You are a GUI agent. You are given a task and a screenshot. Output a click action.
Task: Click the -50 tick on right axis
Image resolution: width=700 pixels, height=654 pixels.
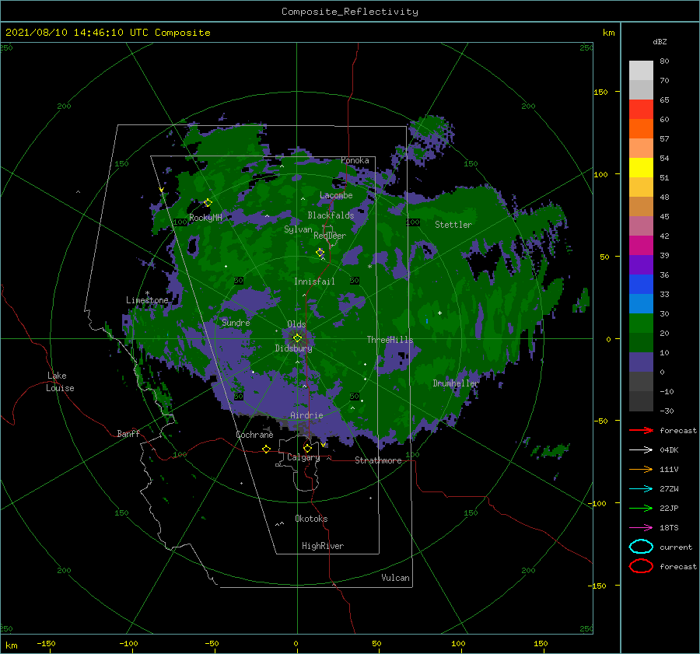[602, 421]
